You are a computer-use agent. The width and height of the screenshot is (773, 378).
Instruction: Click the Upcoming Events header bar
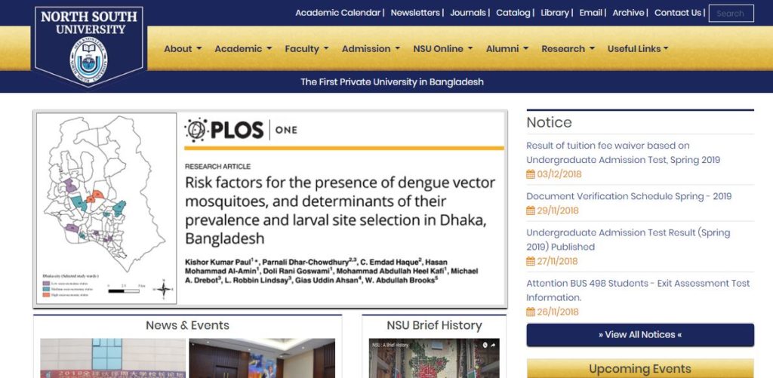click(x=640, y=369)
